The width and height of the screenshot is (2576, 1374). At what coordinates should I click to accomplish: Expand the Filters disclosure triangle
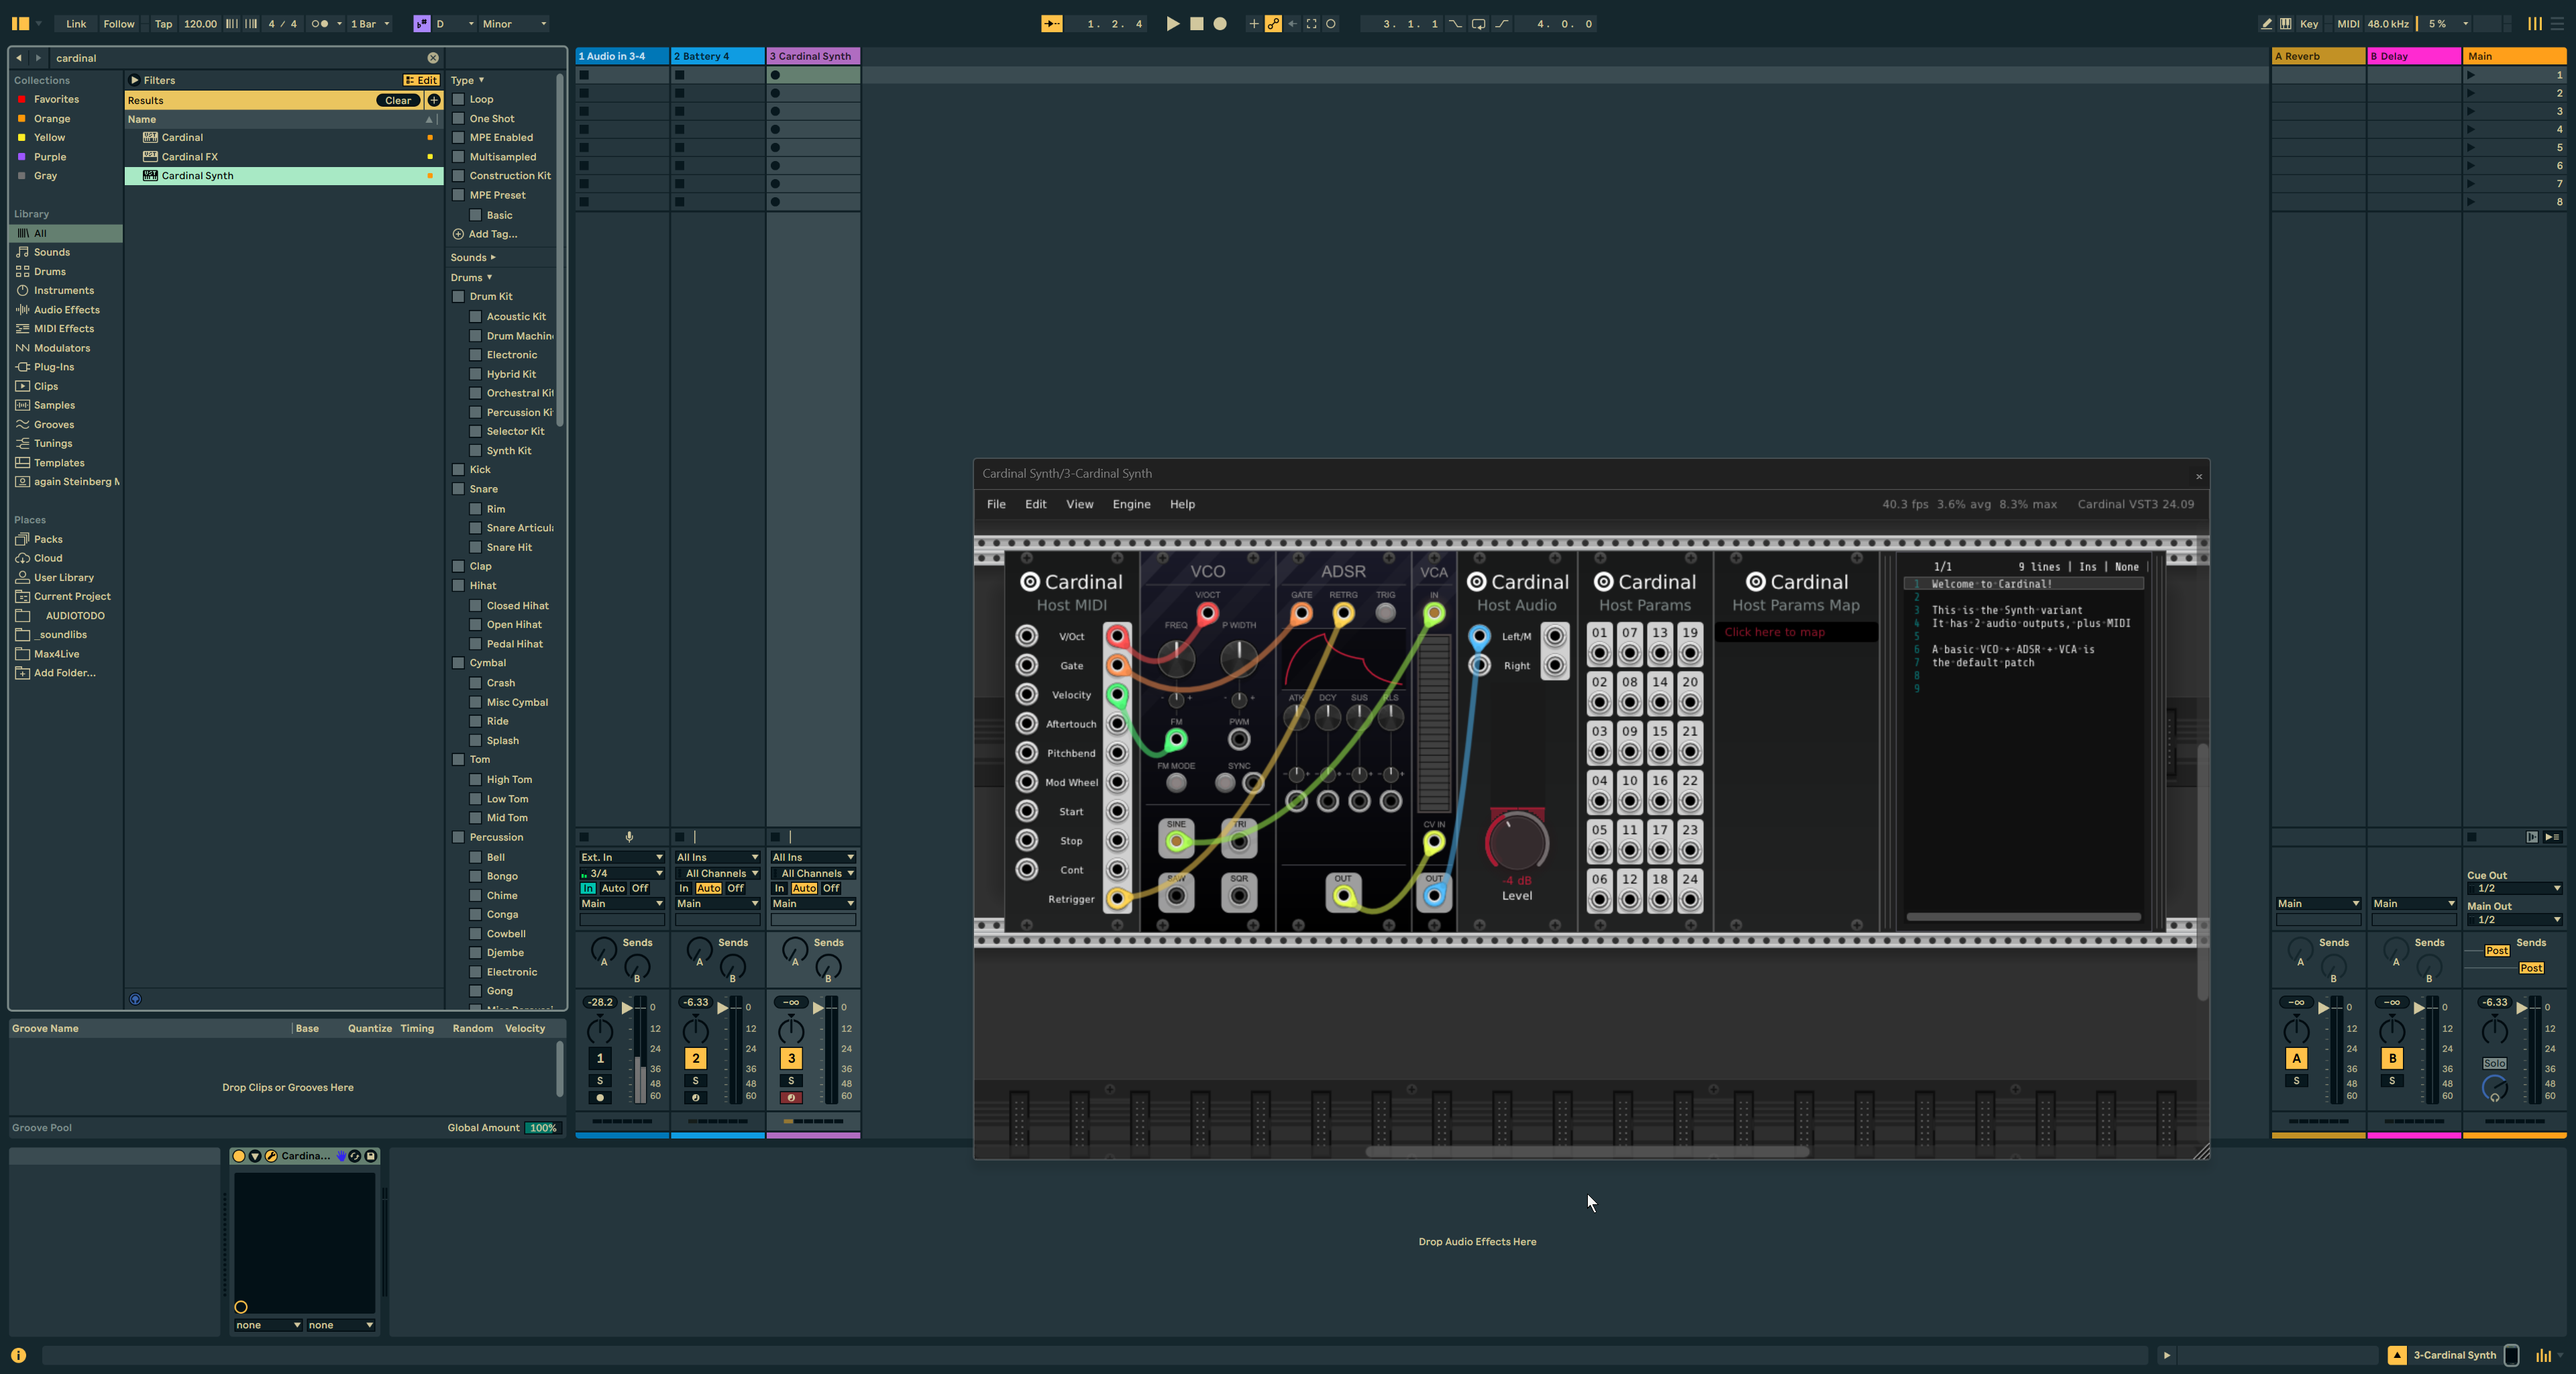[x=134, y=80]
